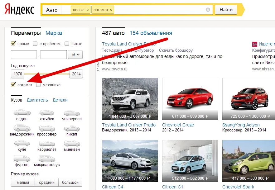
Task: Select the внедорожник body type icon
Action: tap(22, 128)
